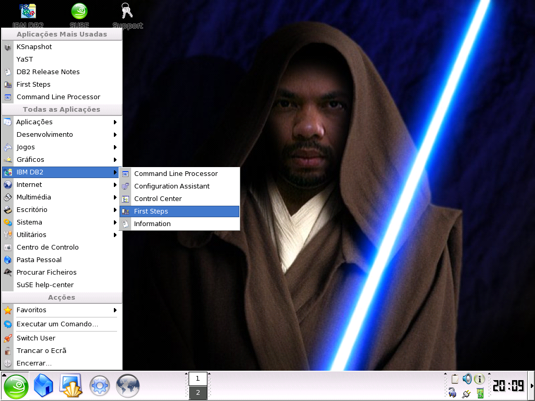Launch the globe web browser panel icon
The image size is (535, 401).
[128, 386]
